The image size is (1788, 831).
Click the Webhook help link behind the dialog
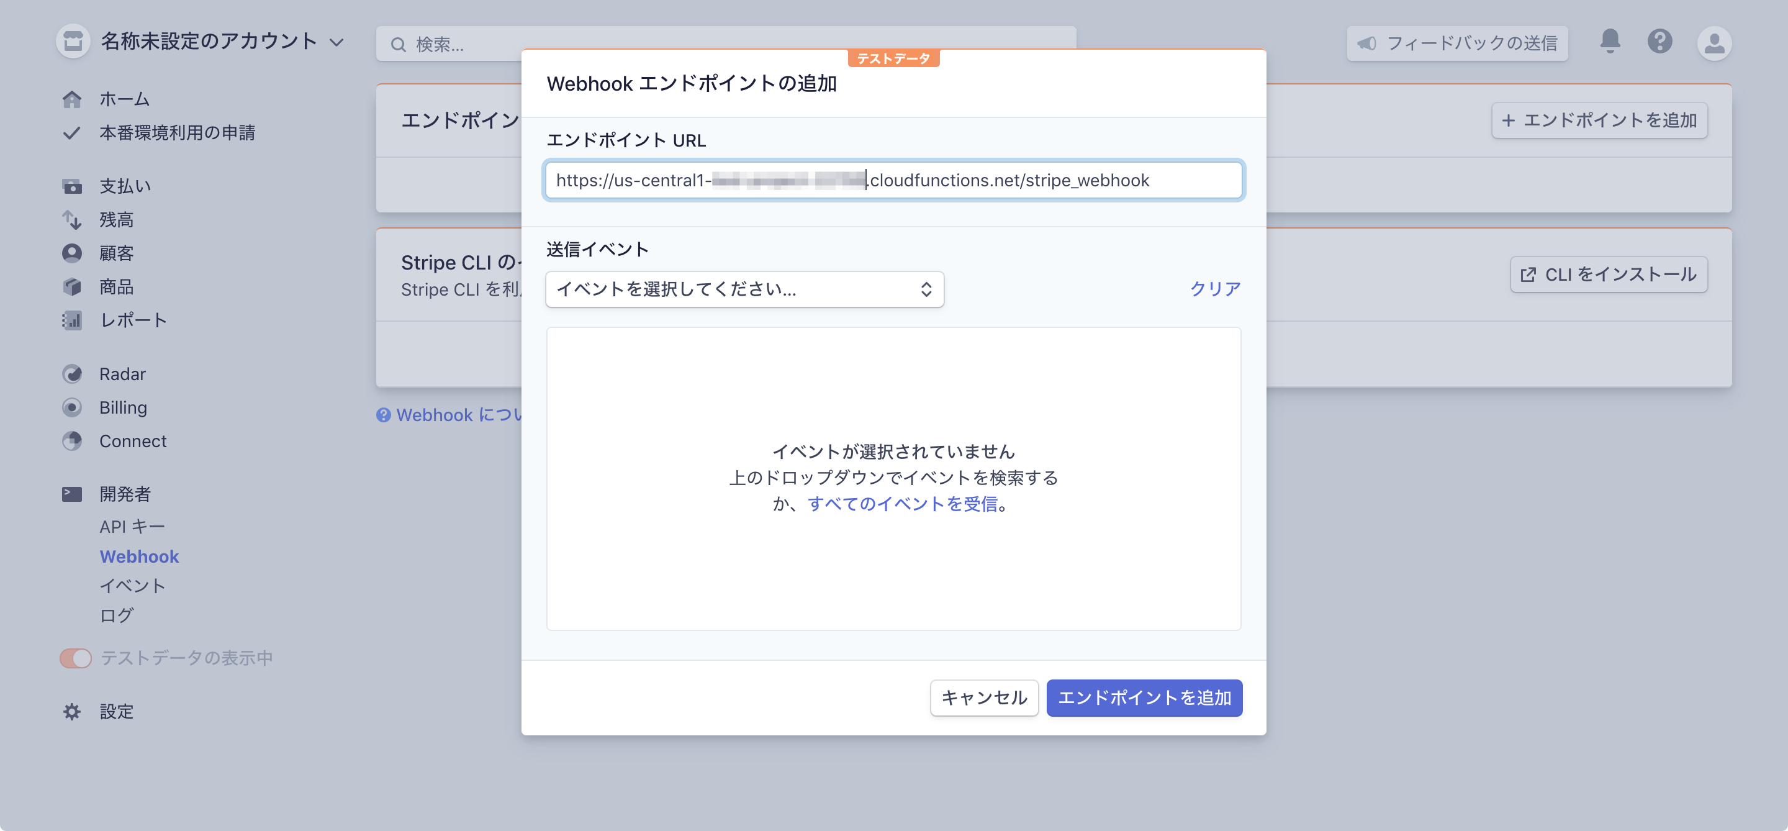458,414
